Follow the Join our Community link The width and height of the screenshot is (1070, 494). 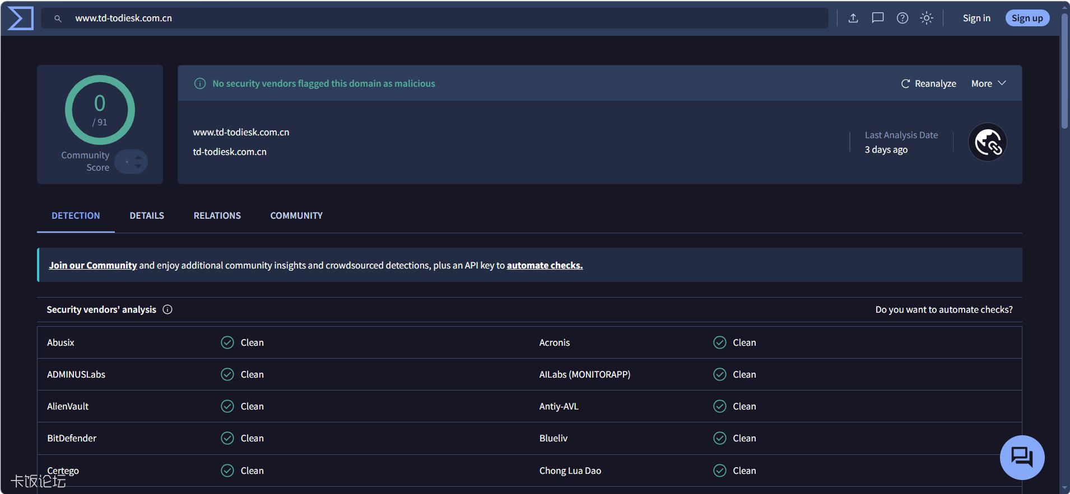click(x=93, y=265)
